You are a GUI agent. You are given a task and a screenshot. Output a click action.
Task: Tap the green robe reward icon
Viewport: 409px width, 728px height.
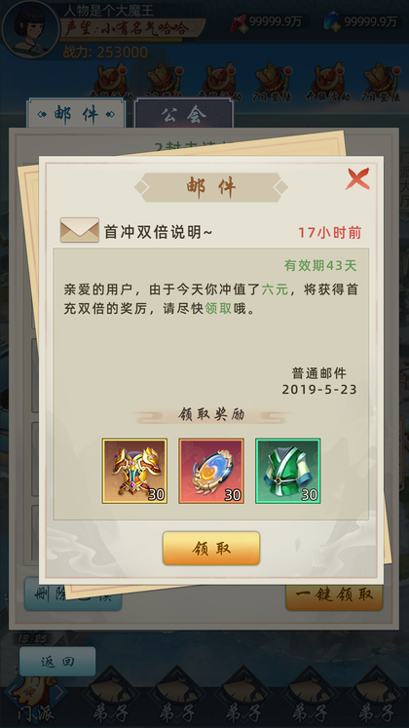[288, 471]
